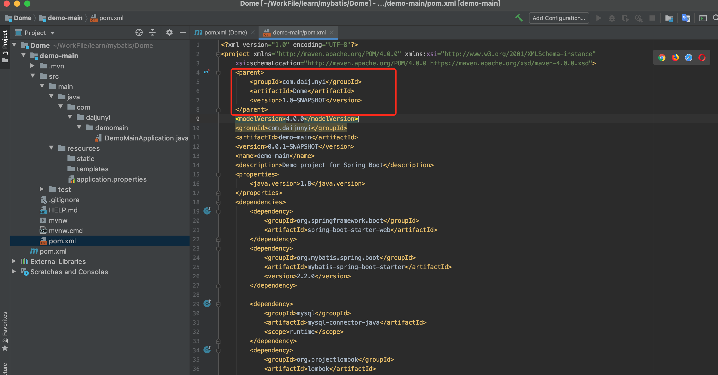Expand Scratches and Consoles node
This screenshot has height=375, width=718.
[14, 271]
